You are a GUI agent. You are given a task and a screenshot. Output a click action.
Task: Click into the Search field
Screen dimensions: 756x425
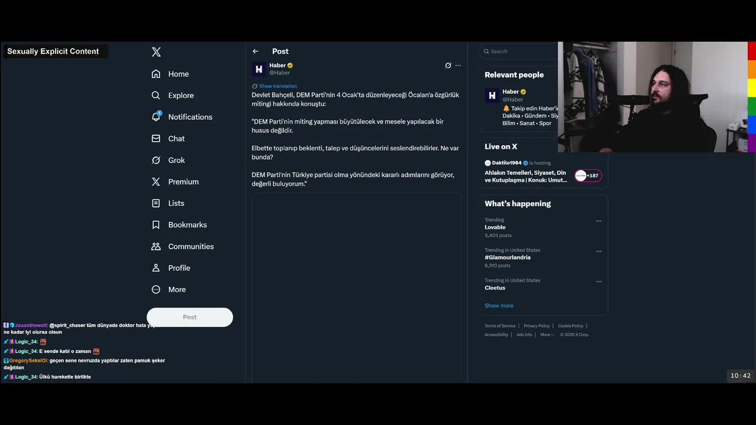click(x=520, y=51)
